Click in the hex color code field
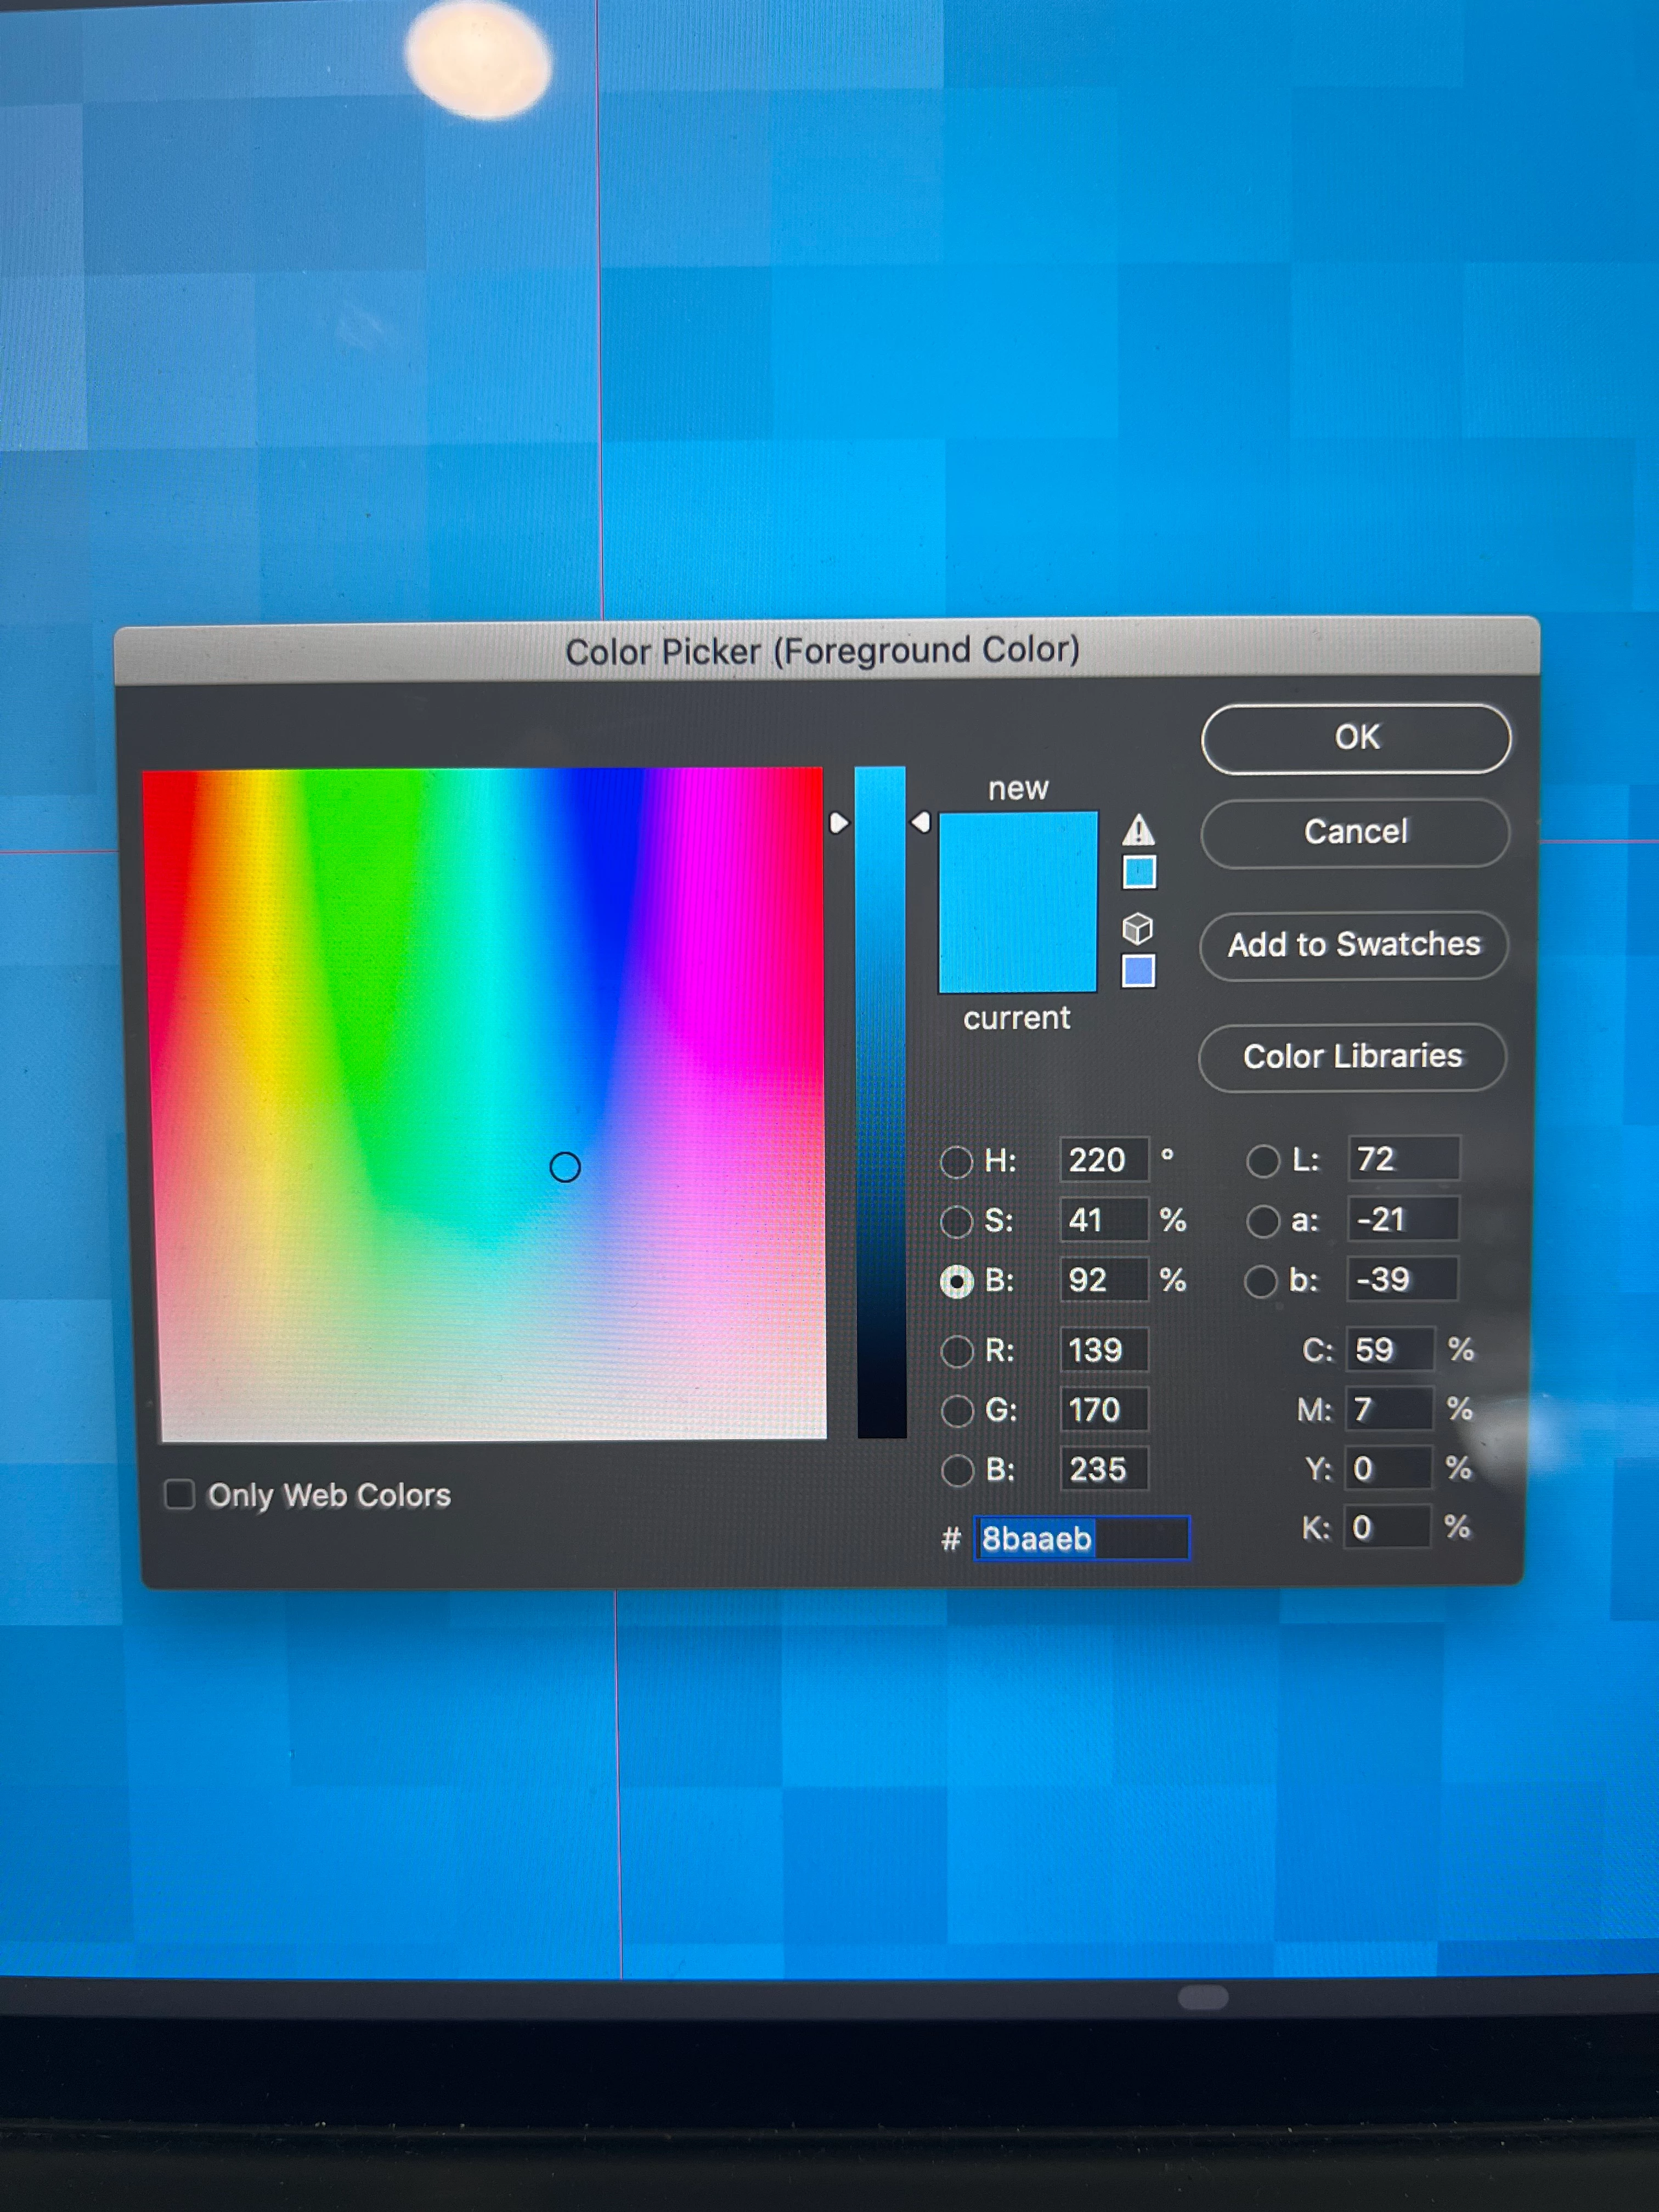 (1082, 1538)
